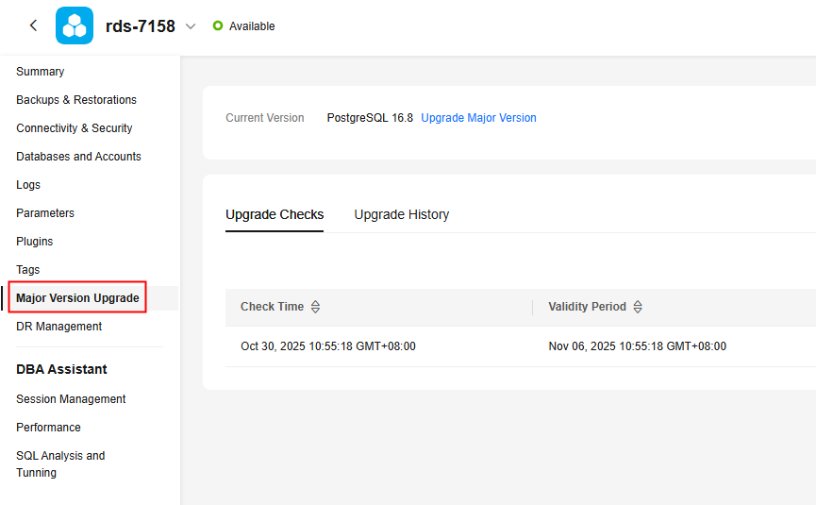The height and width of the screenshot is (505, 816).
Task: View Logs in the sidebar
Action: click(28, 185)
